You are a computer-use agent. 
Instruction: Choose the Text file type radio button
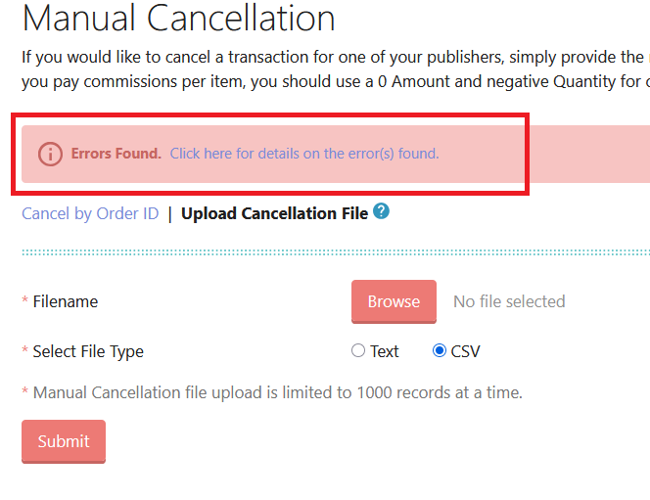pos(358,351)
